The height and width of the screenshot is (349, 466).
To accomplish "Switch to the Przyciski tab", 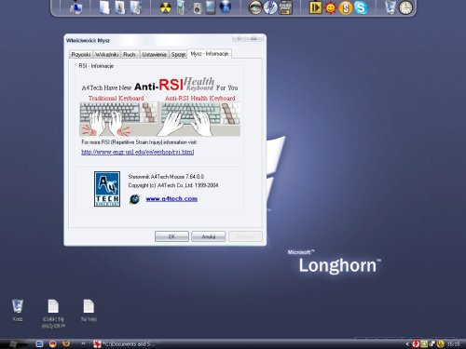I will [x=81, y=54].
